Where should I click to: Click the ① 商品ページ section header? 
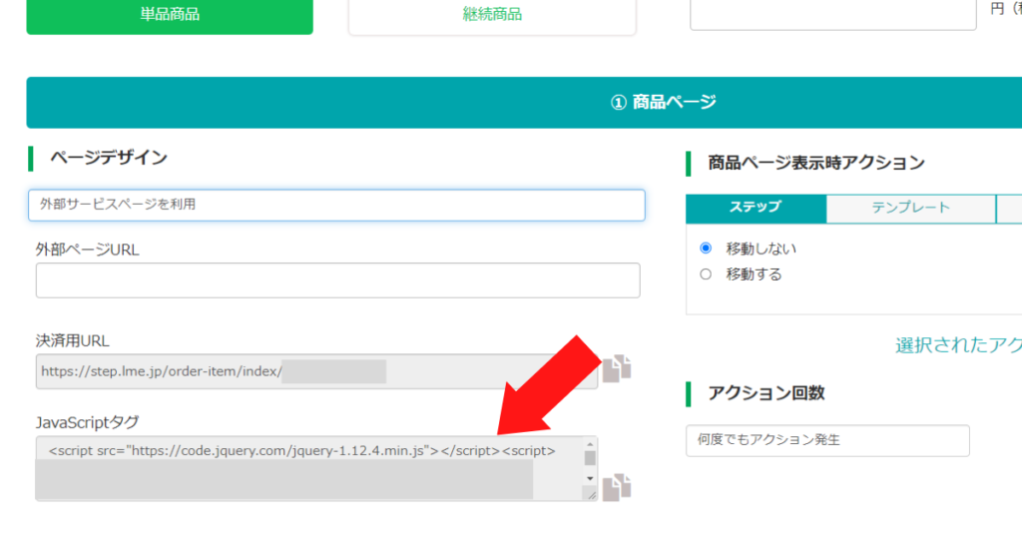click(x=524, y=103)
